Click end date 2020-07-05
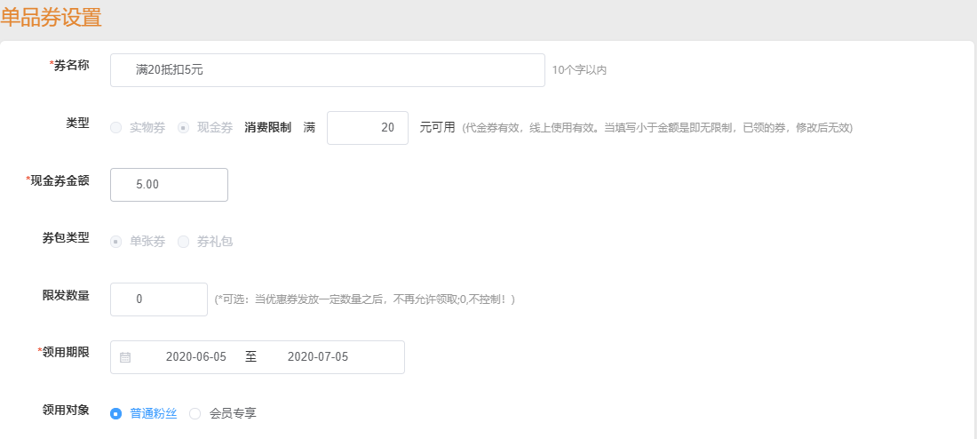 coord(318,357)
